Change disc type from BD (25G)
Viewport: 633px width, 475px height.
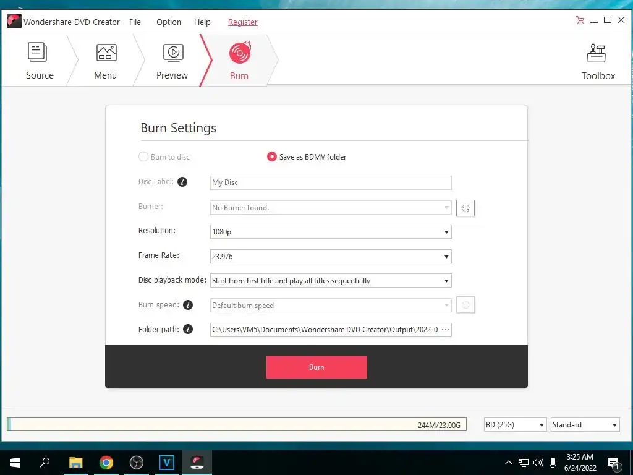(515, 424)
